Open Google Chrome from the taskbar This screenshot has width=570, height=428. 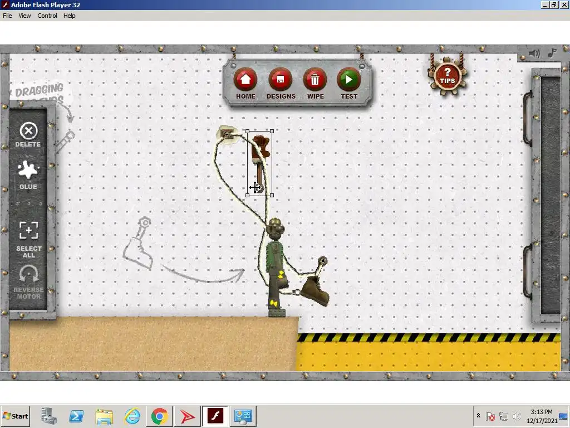(x=160, y=416)
